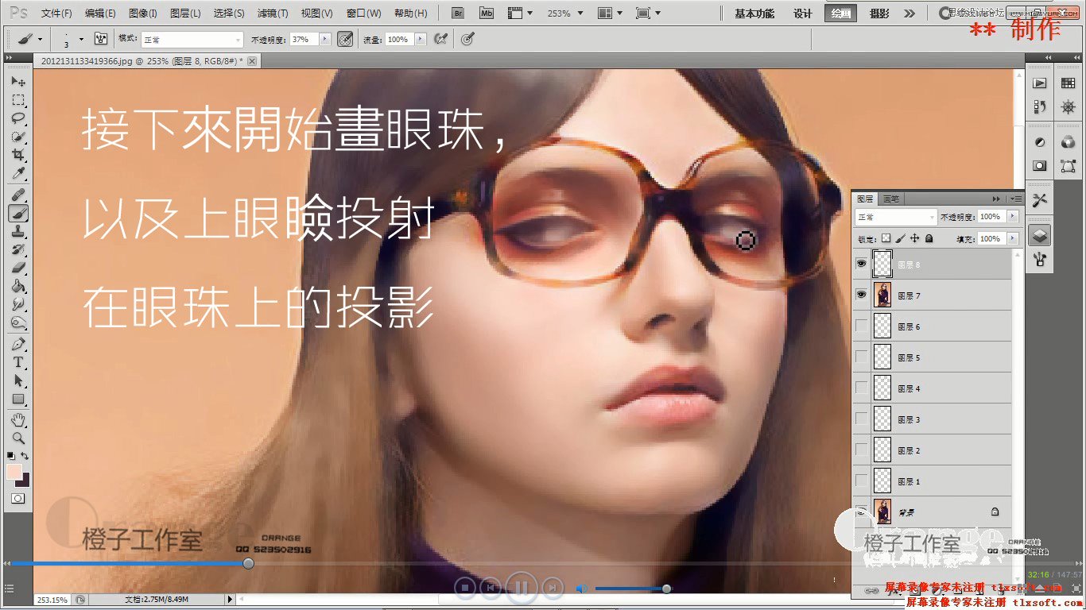Stop the video playback

(466, 588)
